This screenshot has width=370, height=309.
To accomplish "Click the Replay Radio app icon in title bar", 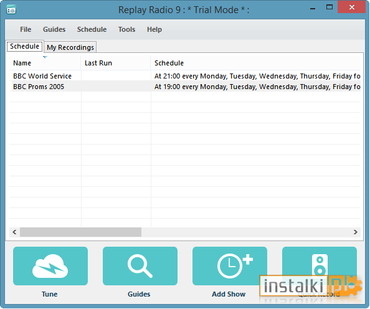I will tap(11, 10).
